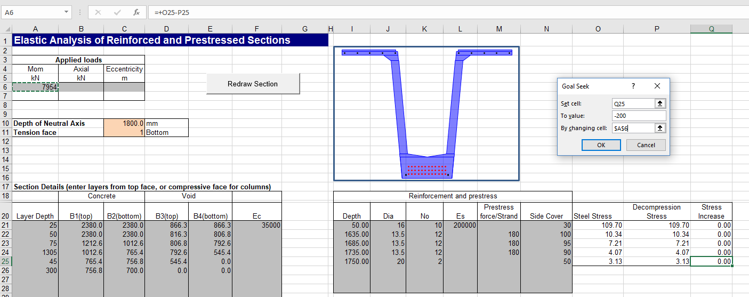
Task: Click the By changing cell input field
Action: tap(633, 128)
